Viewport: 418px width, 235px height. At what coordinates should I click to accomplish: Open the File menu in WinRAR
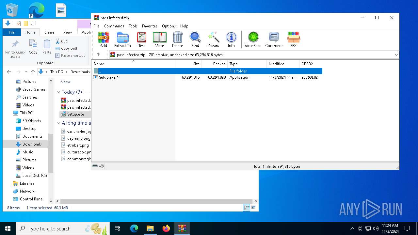point(96,26)
